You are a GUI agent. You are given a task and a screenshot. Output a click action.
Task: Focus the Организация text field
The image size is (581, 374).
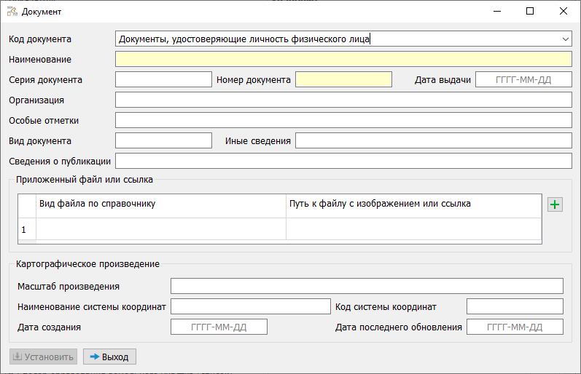click(x=343, y=100)
